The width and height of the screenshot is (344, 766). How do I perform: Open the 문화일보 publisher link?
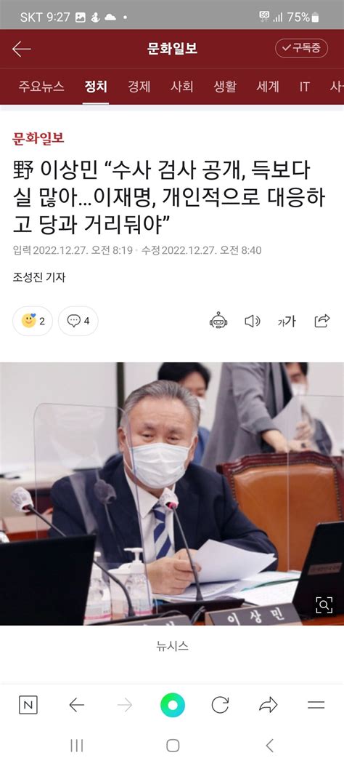coord(38,138)
